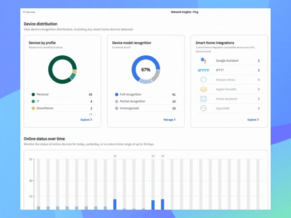The image size is (291, 218).
Task: Click the Partial recognition striped dot
Action: [x=116, y=101]
